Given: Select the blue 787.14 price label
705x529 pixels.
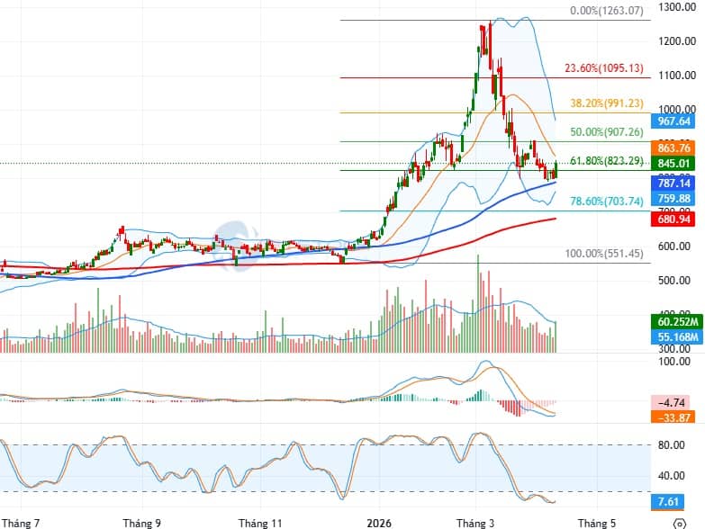Looking at the screenshot, I should point(674,183).
